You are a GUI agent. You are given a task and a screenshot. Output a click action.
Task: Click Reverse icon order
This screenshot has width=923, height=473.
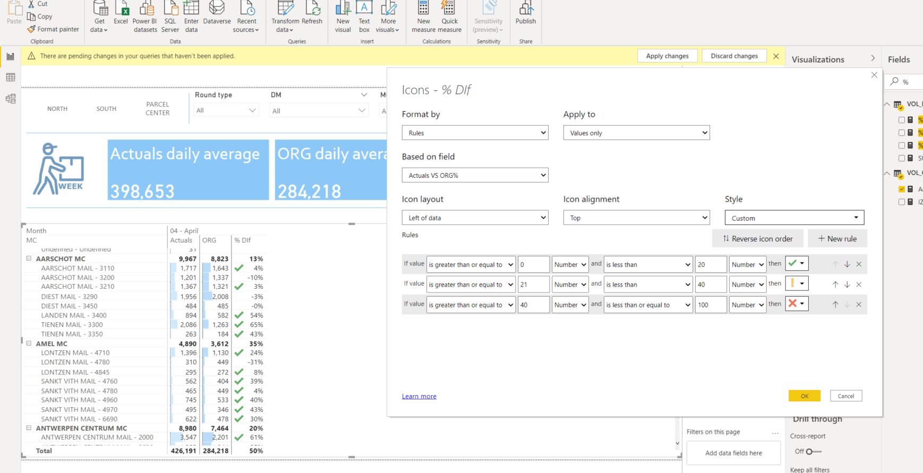coord(758,239)
